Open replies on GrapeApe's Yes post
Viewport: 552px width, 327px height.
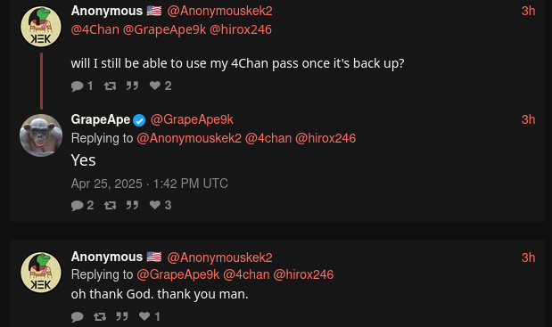pos(82,205)
